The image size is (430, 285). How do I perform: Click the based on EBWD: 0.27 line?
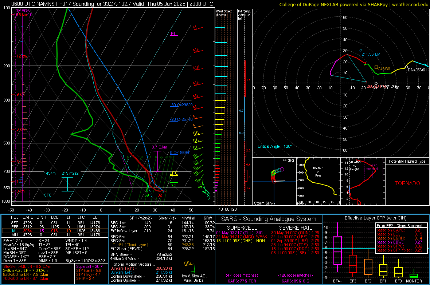point(399,242)
